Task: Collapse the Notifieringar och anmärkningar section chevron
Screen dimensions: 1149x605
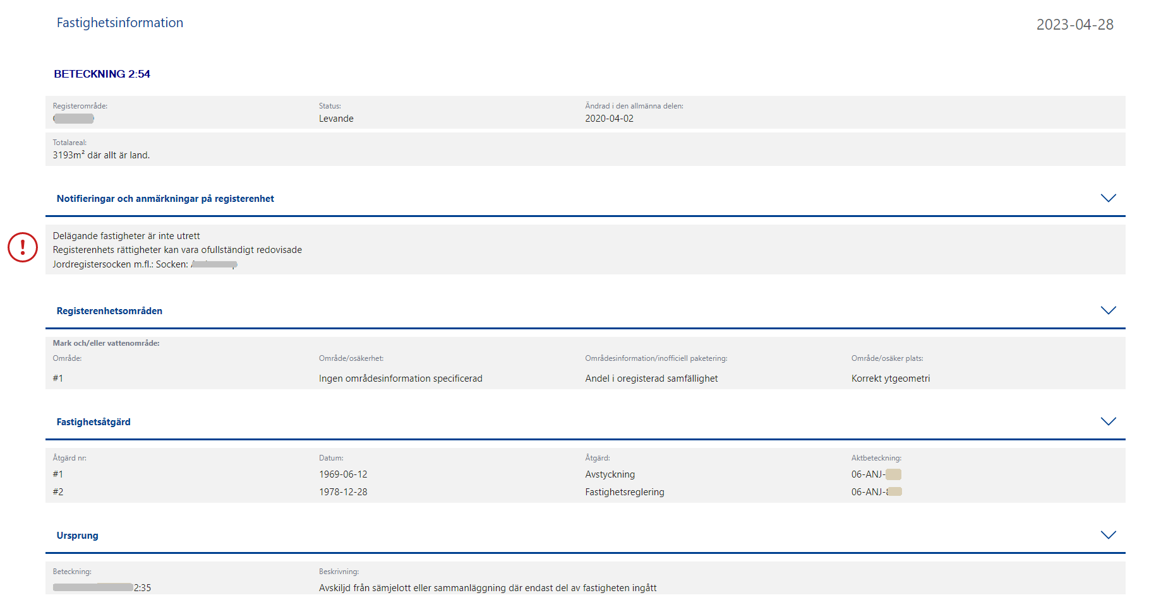Action: (1108, 198)
